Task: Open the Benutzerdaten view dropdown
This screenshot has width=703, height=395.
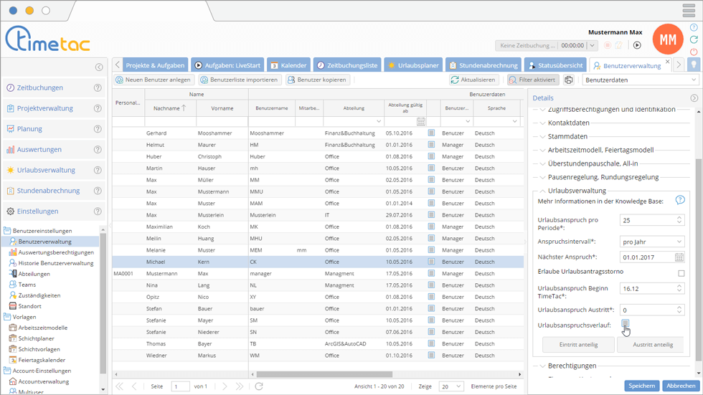Action: [631, 80]
